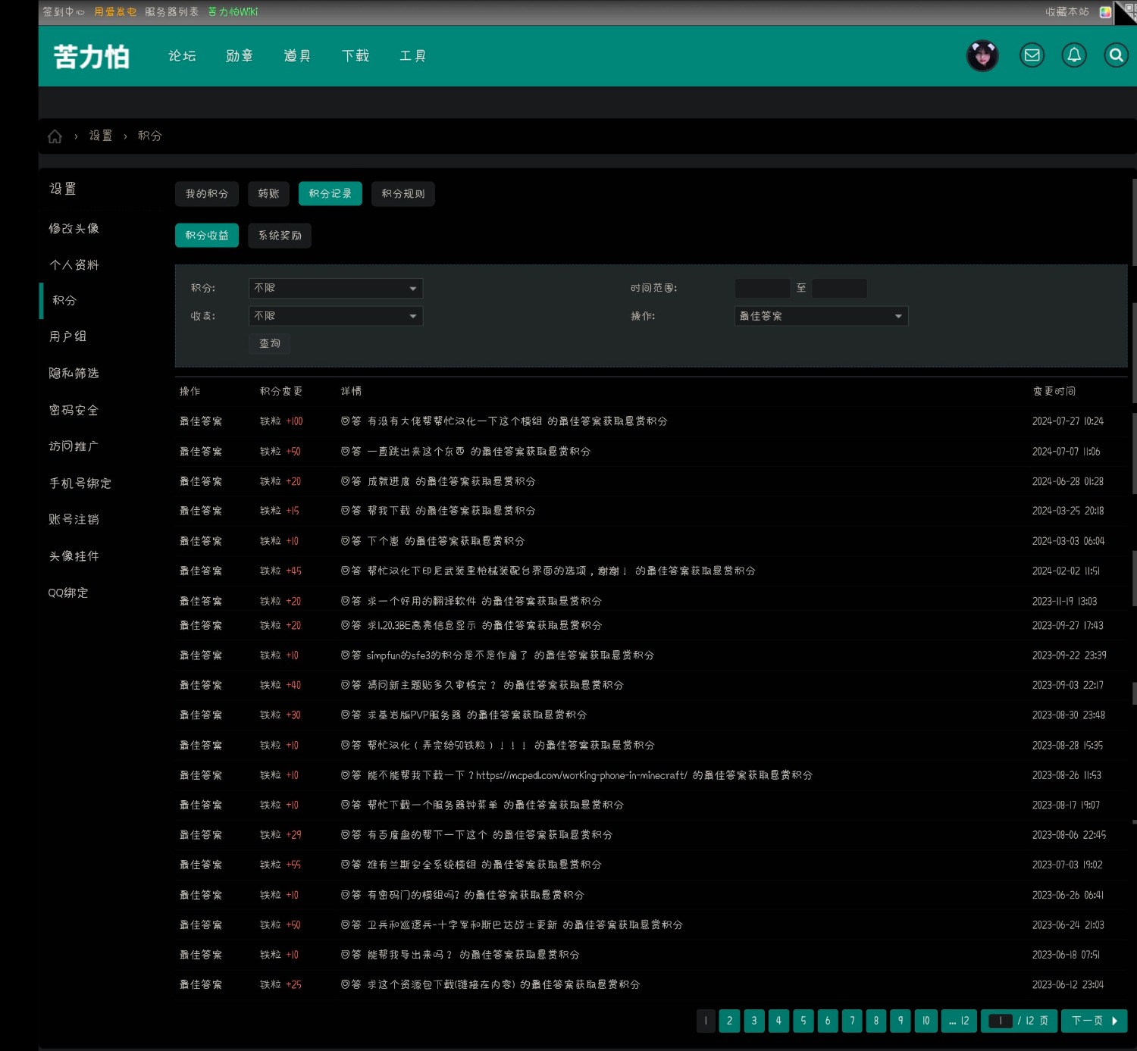Open 修改头像 in the settings sidebar
The width and height of the screenshot is (1137, 1051).
point(74,229)
